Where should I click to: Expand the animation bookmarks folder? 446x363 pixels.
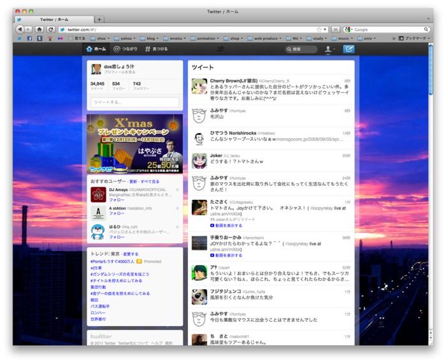[205, 38]
